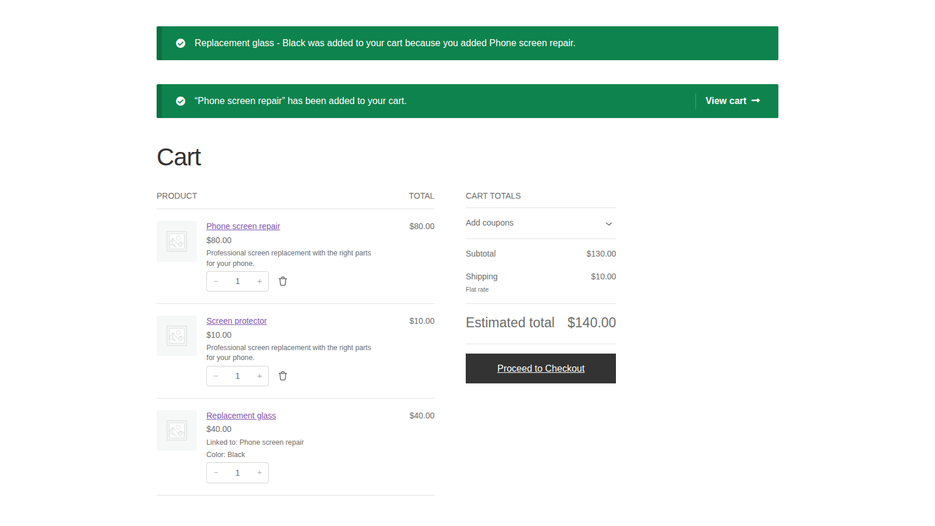Click Screen protector quantity field
Screen dimensions: 935x526
click(238, 376)
